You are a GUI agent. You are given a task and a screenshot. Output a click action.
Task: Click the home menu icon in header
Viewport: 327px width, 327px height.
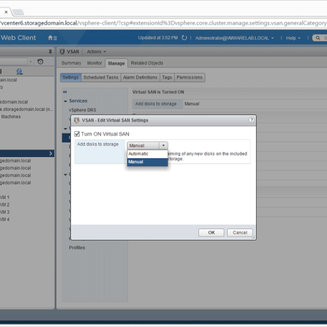[53, 38]
